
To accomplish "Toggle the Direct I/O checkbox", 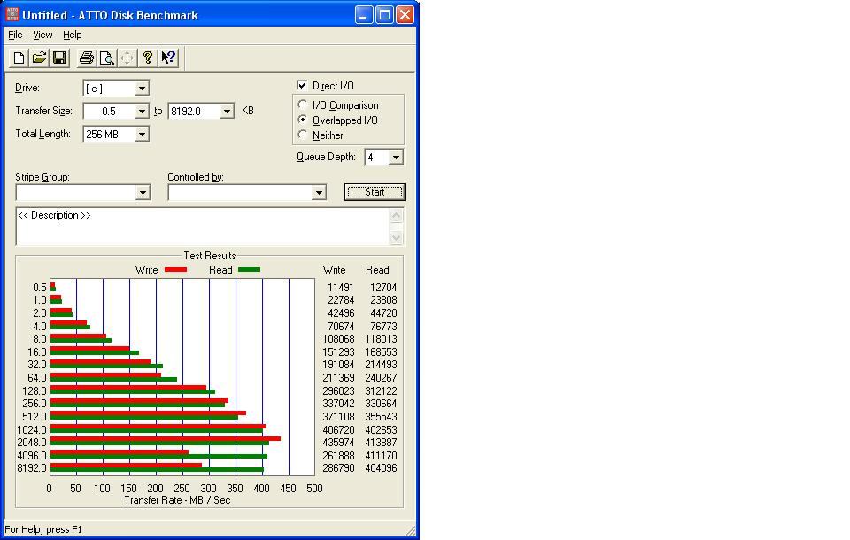I will point(302,85).
